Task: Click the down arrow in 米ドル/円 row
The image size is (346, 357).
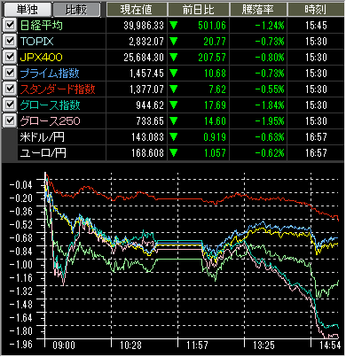Action: tap(174, 137)
